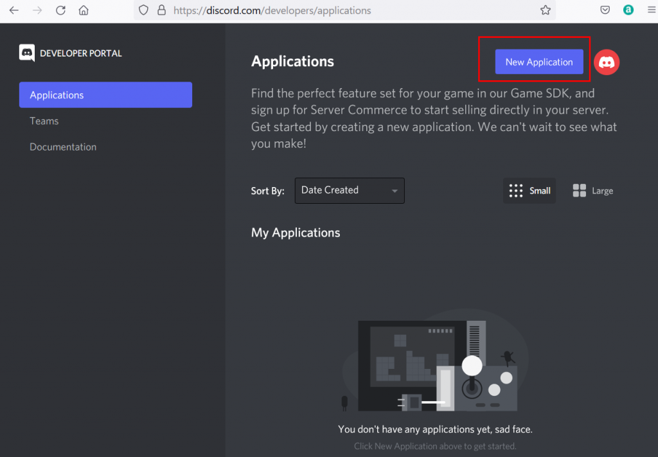
Task: Click the game console empty-state illustration
Action: pos(435,360)
